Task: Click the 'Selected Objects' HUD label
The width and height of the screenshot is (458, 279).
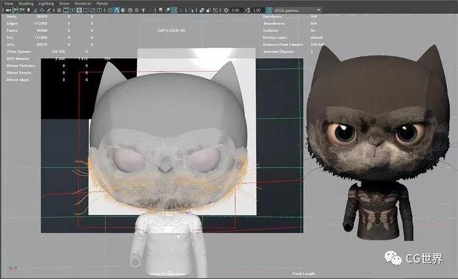Action: coord(278,52)
